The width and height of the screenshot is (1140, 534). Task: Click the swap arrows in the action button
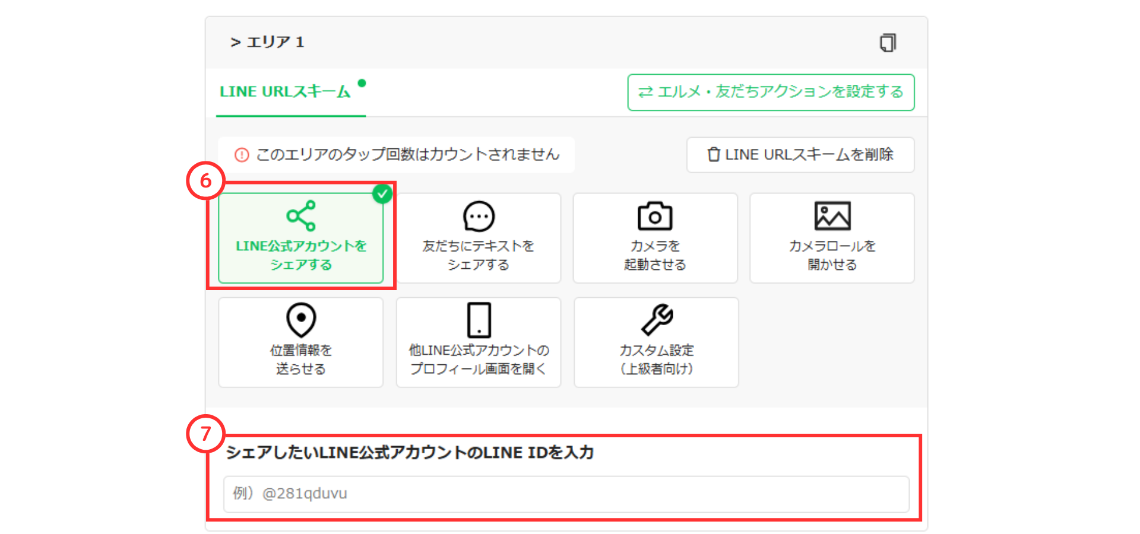[x=647, y=92]
